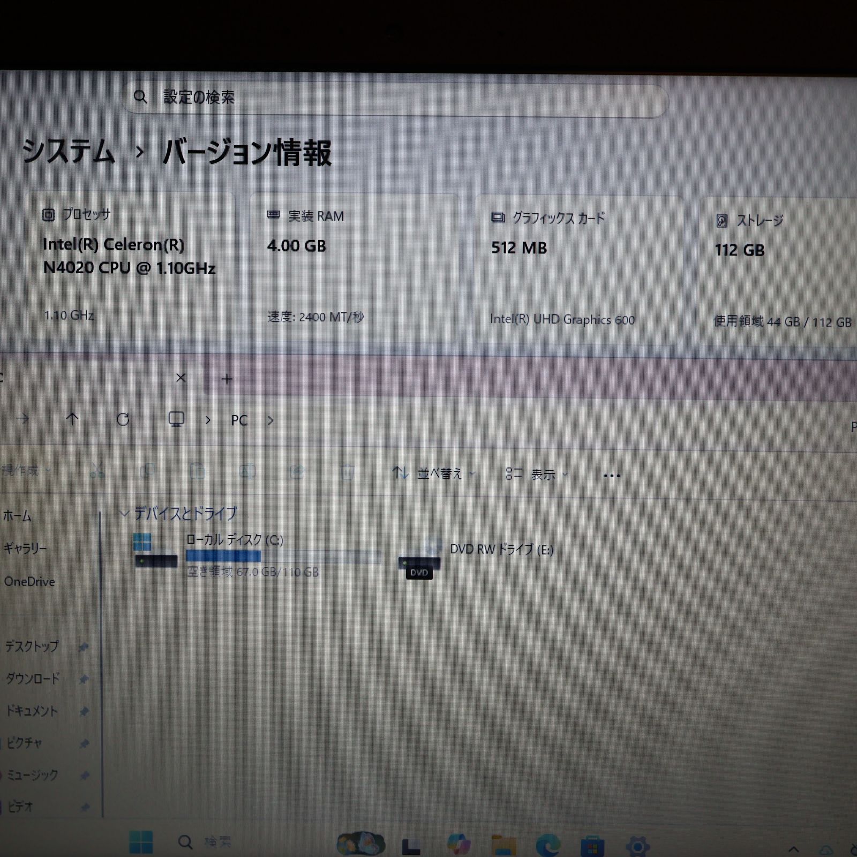Open the 並べ替え sort dropdown
857x857 pixels.
pyautogui.click(x=434, y=473)
